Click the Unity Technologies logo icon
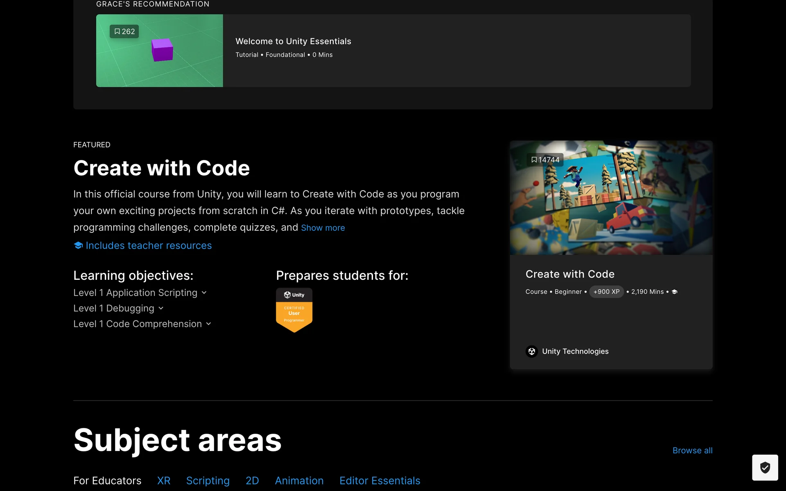786x491 pixels. pos(531,351)
